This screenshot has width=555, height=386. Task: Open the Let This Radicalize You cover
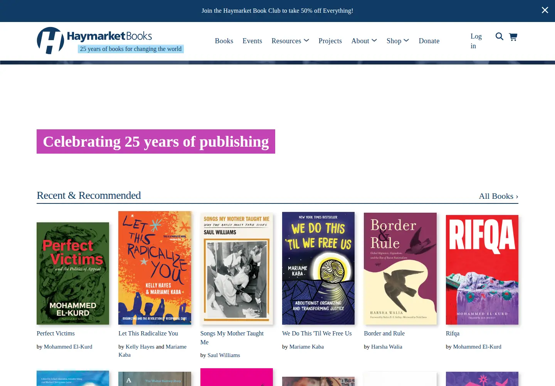point(155,268)
